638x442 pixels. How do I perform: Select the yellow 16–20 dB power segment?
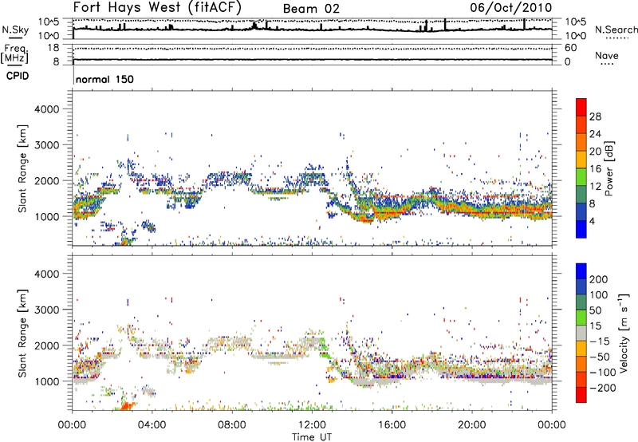(x=581, y=160)
